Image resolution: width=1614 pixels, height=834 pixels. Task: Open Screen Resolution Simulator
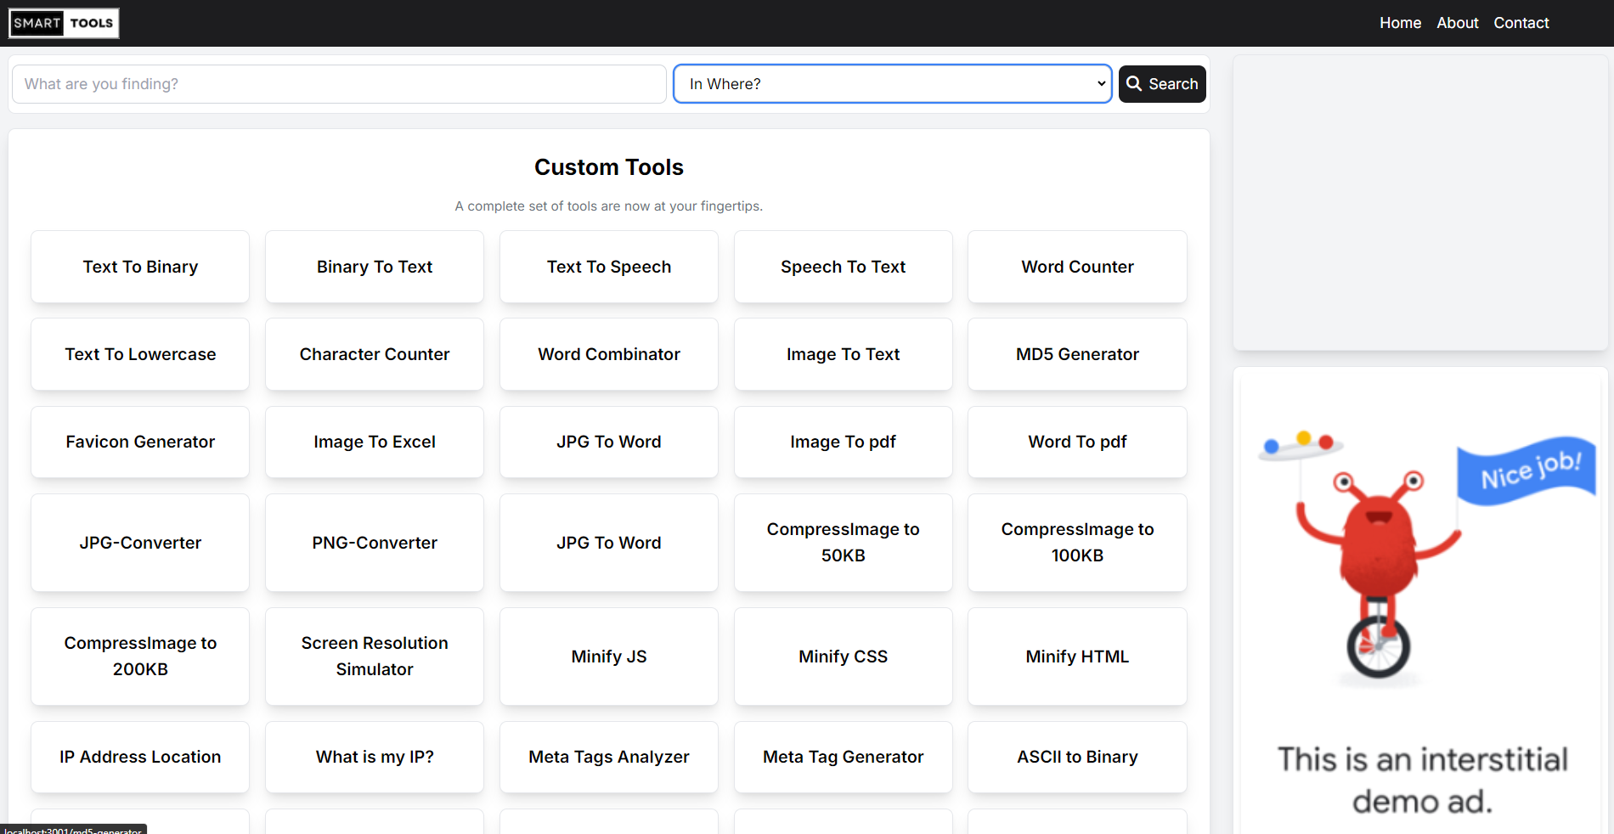375,656
